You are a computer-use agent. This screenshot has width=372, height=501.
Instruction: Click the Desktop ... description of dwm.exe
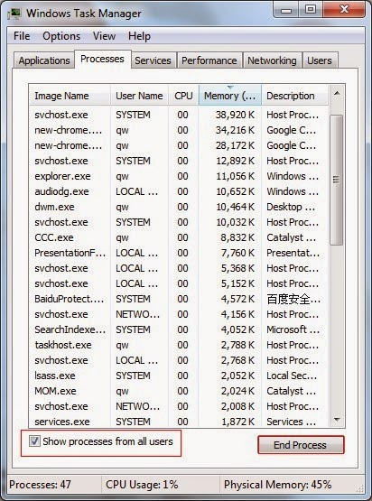(291, 207)
